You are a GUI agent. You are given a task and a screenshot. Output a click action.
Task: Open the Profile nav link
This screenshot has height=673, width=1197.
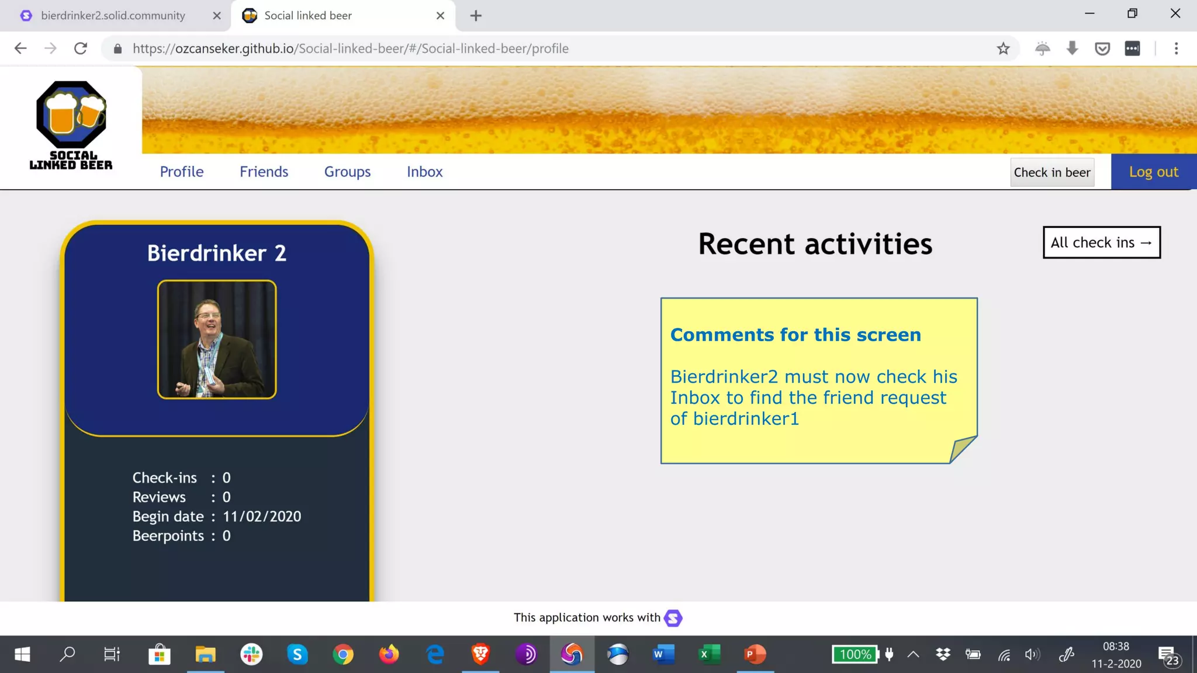coord(182,172)
